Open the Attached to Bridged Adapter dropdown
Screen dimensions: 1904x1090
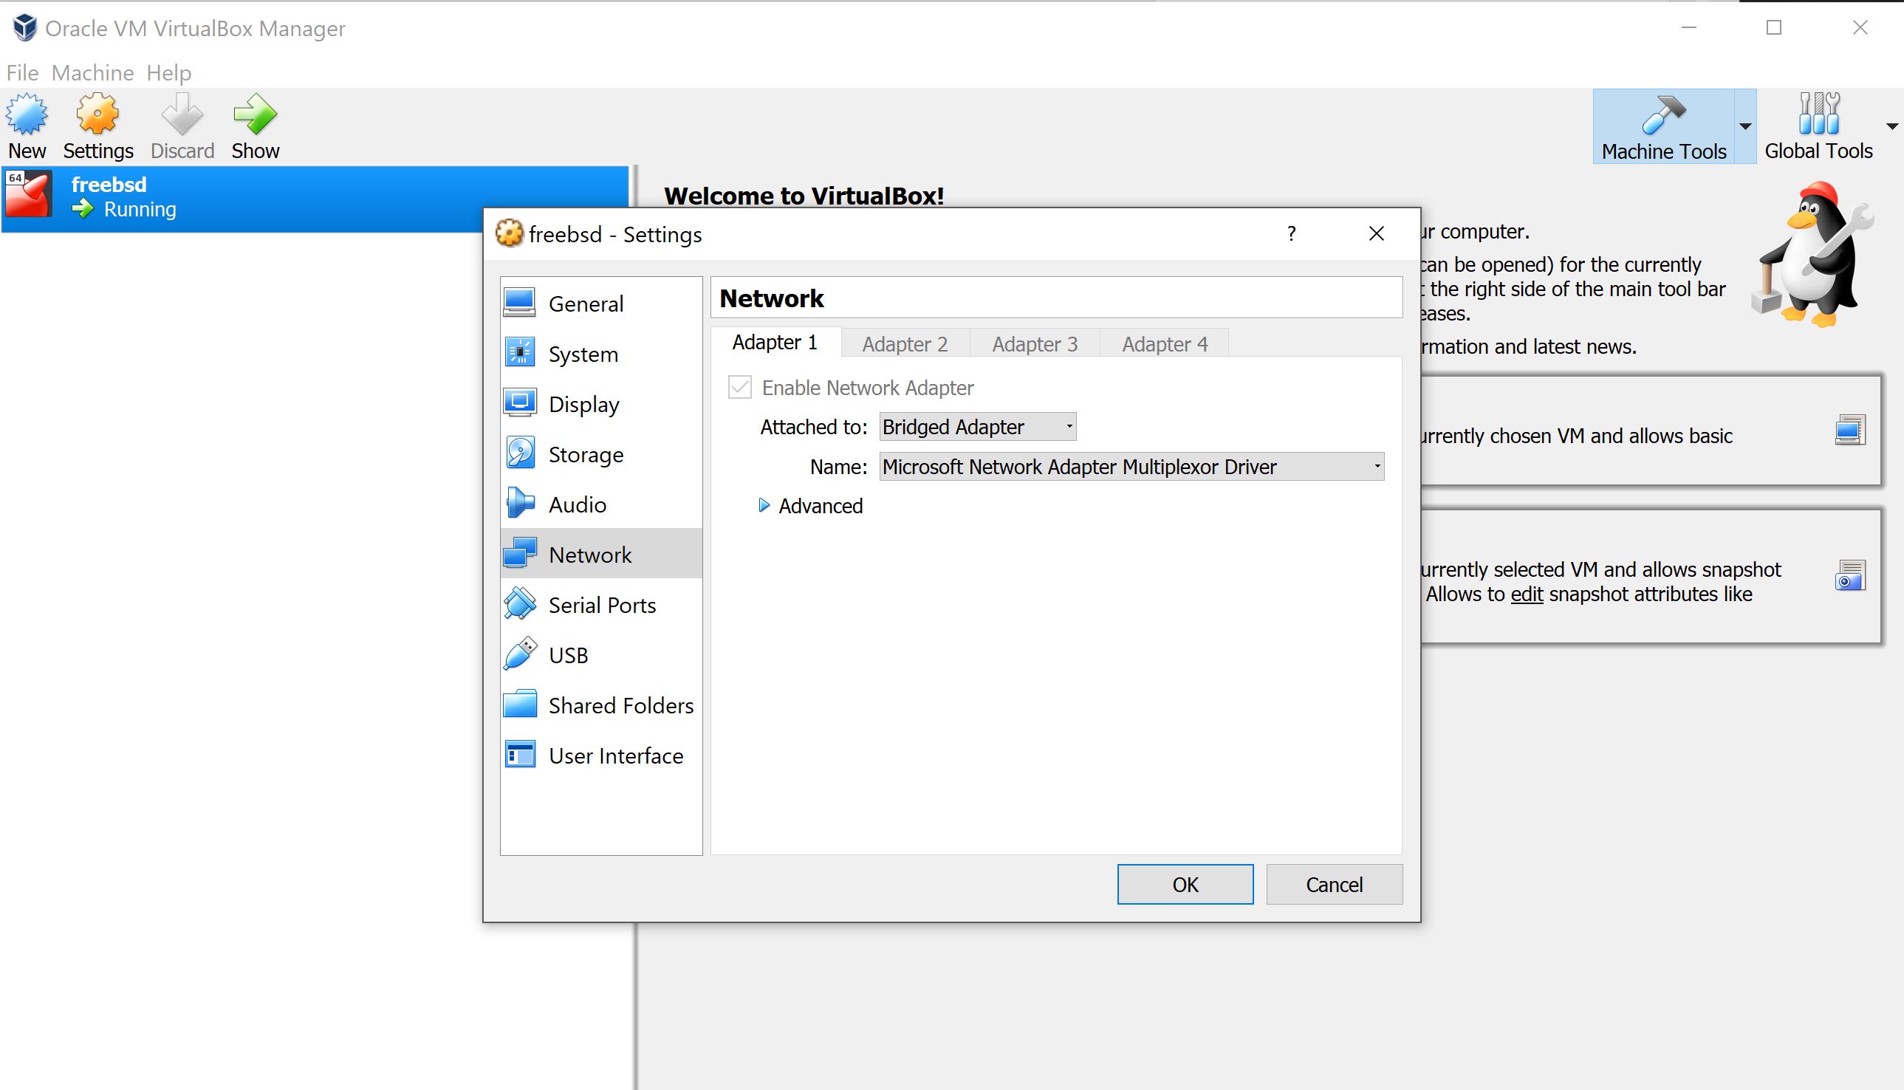point(977,427)
